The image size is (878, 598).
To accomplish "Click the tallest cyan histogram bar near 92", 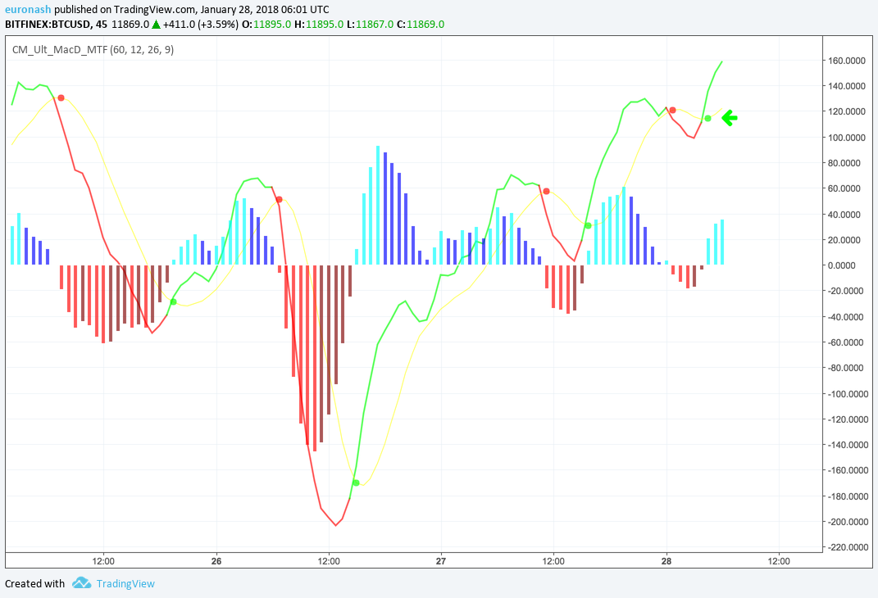I will tap(378, 206).
